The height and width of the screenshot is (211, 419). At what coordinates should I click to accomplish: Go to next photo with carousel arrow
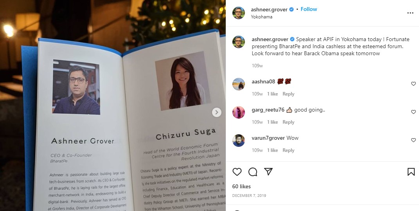pos(216,112)
